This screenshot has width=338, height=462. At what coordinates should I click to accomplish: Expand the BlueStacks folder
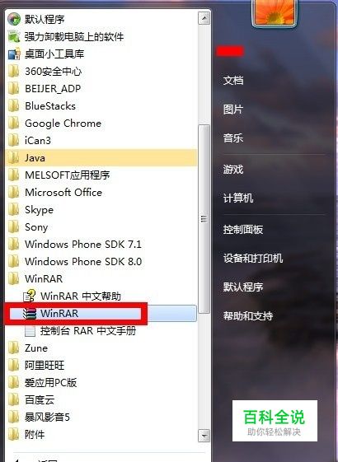coord(101,105)
